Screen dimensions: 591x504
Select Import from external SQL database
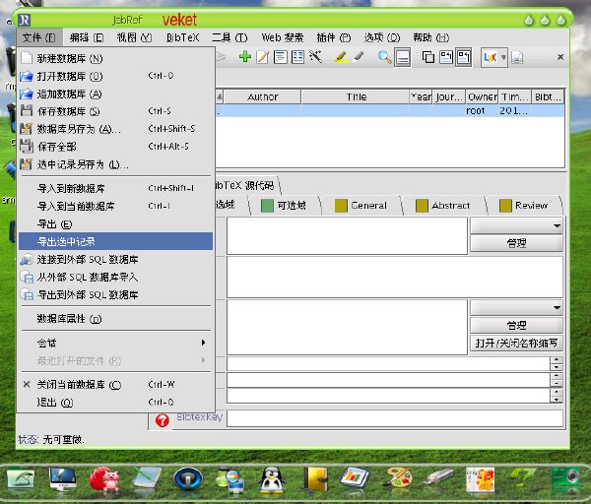click(x=115, y=278)
